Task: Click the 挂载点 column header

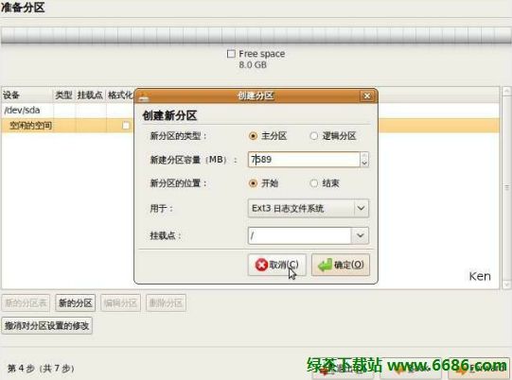Action: coord(90,95)
